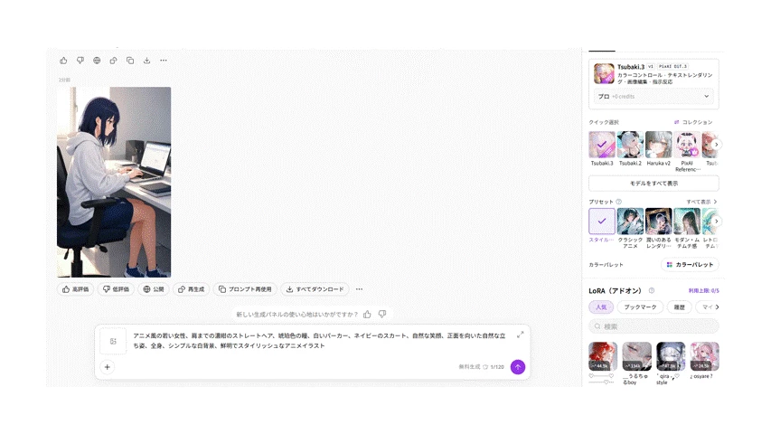This screenshot has width=771, height=434.
Task: Open the three-dot menu in top toolbar
Action: (x=164, y=61)
